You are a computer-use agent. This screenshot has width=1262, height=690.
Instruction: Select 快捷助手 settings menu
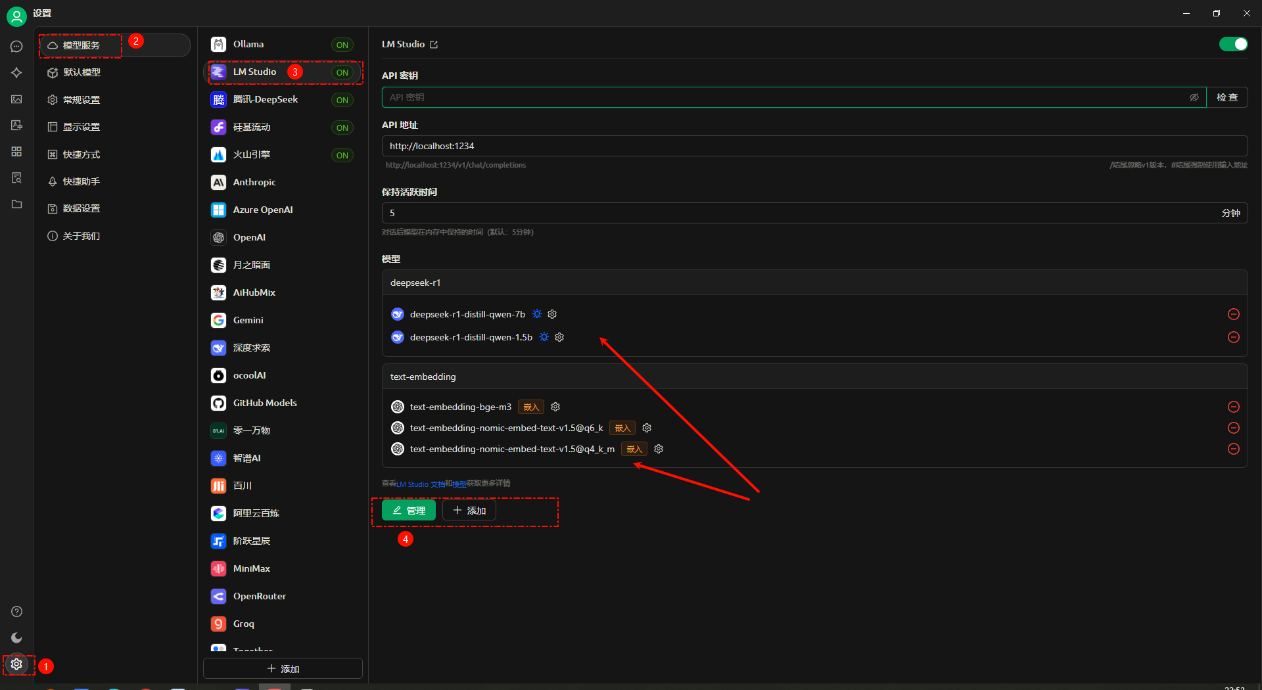[115, 181]
